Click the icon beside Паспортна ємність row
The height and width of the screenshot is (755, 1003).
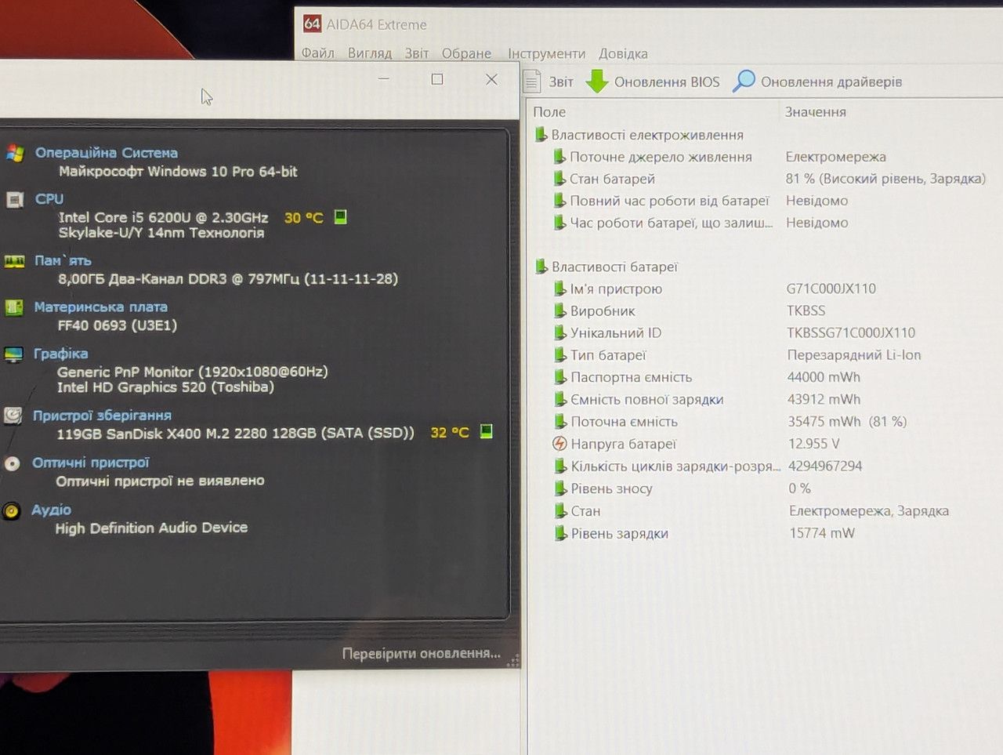click(560, 377)
